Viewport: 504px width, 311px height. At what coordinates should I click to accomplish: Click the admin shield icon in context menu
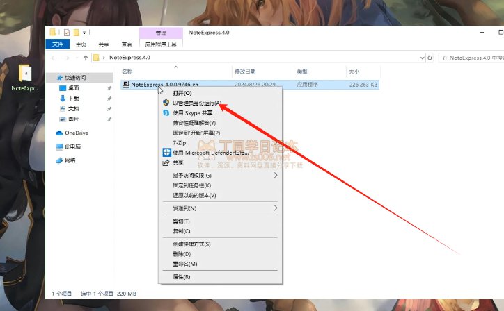tap(166, 103)
